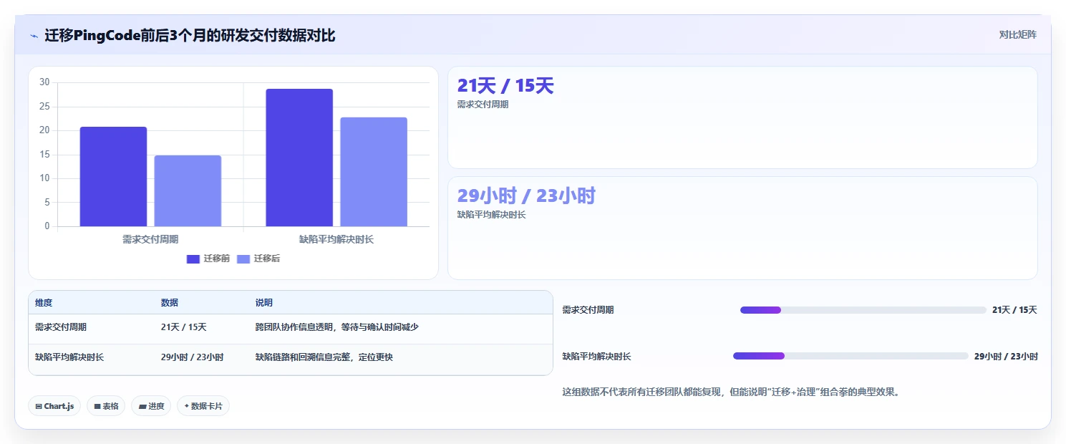Click the 21天 / 15天 card value
1066x444 pixels.
click(505, 86)
